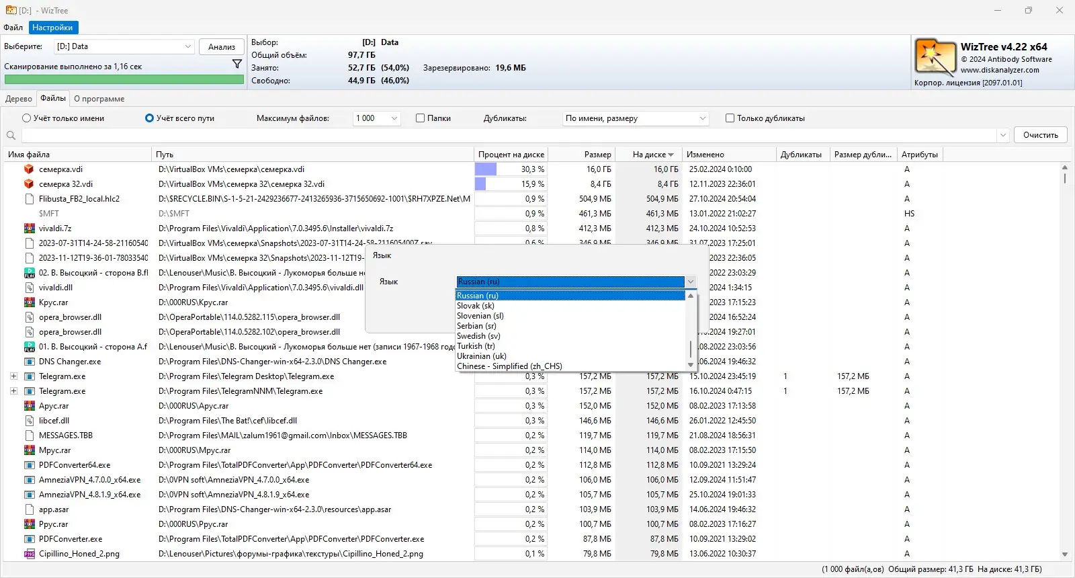Click the семерка.vdi VirtualBox file icon
Image resolution: width=1075 pixels, height=578 pixels.
pos(29,169)
